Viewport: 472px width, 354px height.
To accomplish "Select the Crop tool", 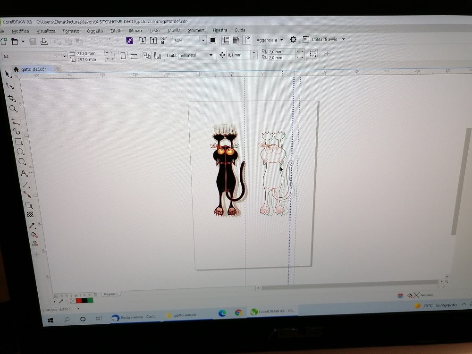I will (x=11, y=98).
